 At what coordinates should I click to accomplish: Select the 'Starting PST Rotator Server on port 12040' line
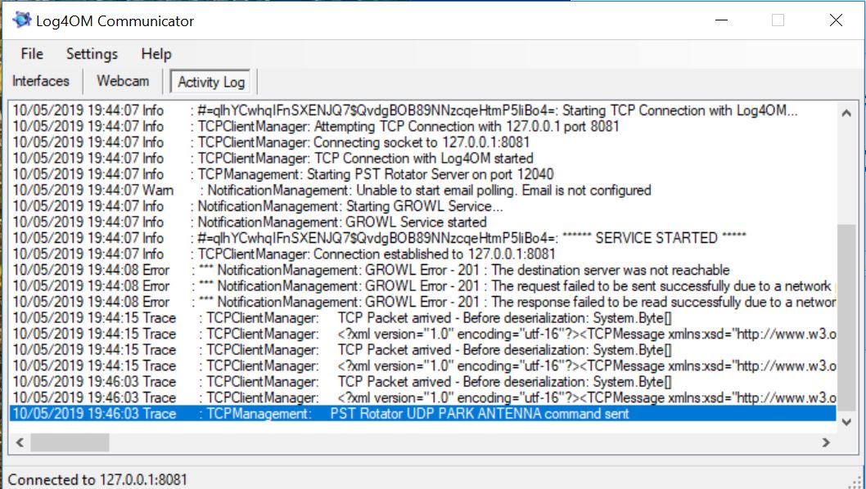pyautogui.click(x=423, y=174)
